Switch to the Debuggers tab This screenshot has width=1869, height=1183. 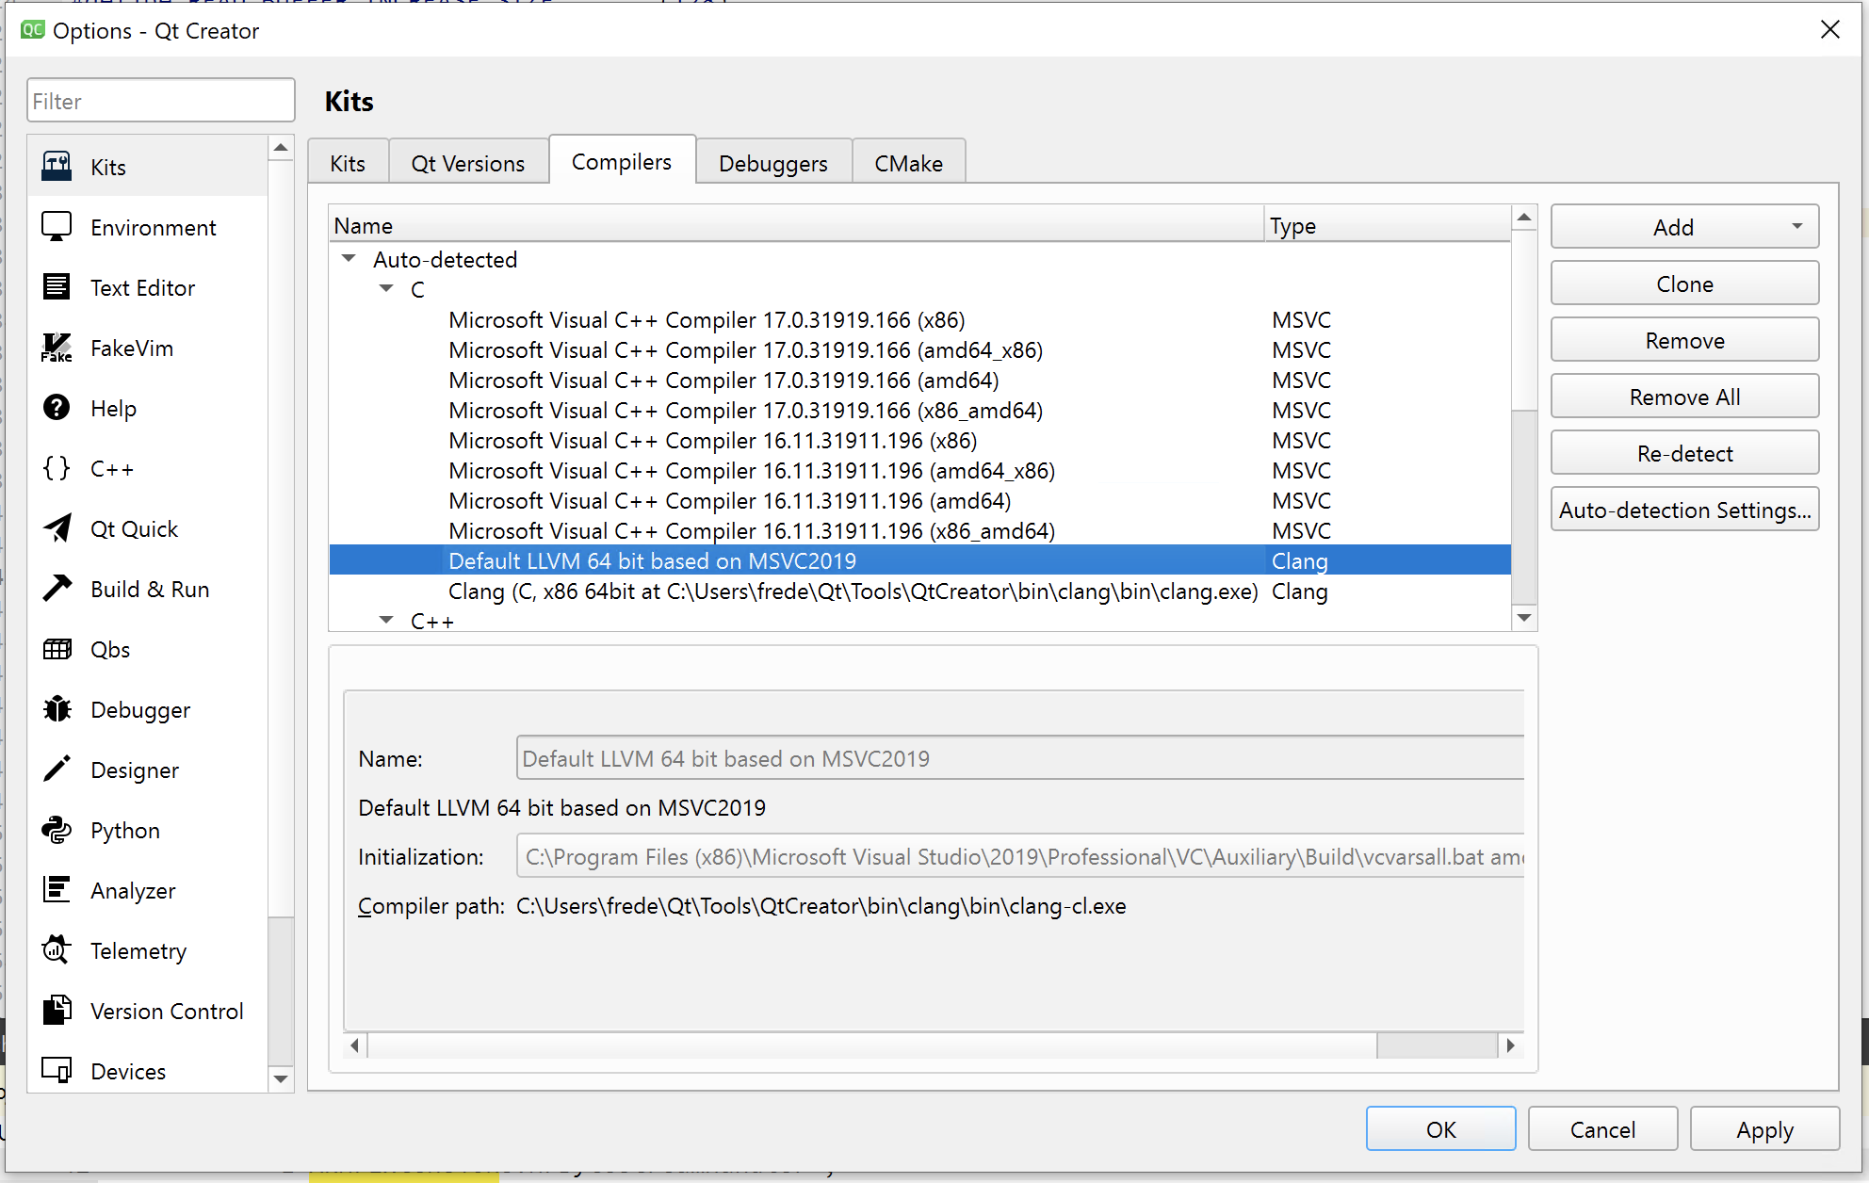tap(772, 164)
